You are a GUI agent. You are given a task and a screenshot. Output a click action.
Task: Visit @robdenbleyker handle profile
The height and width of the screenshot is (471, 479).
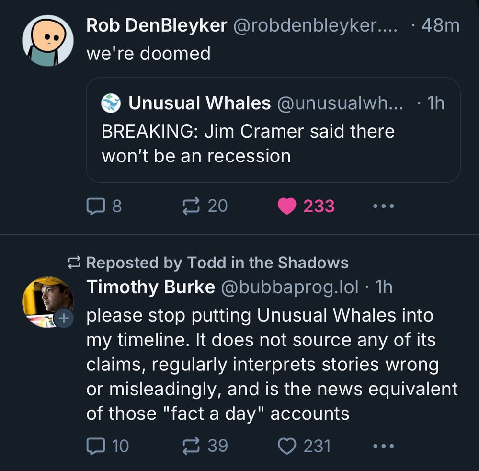coord(315,25)
